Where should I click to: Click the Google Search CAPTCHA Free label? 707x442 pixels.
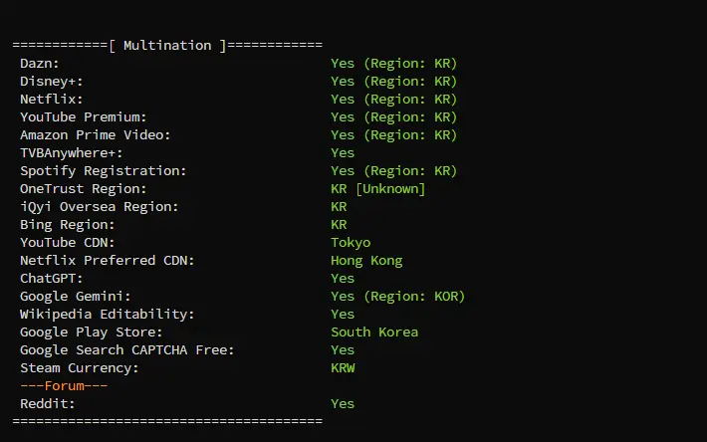tap(127, 350)
